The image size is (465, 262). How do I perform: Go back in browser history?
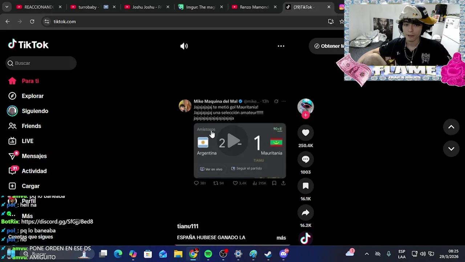click(8, 21)
